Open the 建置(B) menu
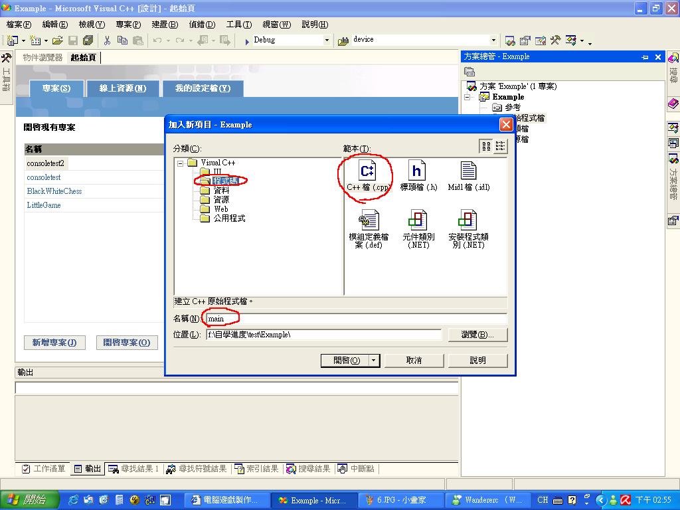The image size is (680, 510). (165, 25)
